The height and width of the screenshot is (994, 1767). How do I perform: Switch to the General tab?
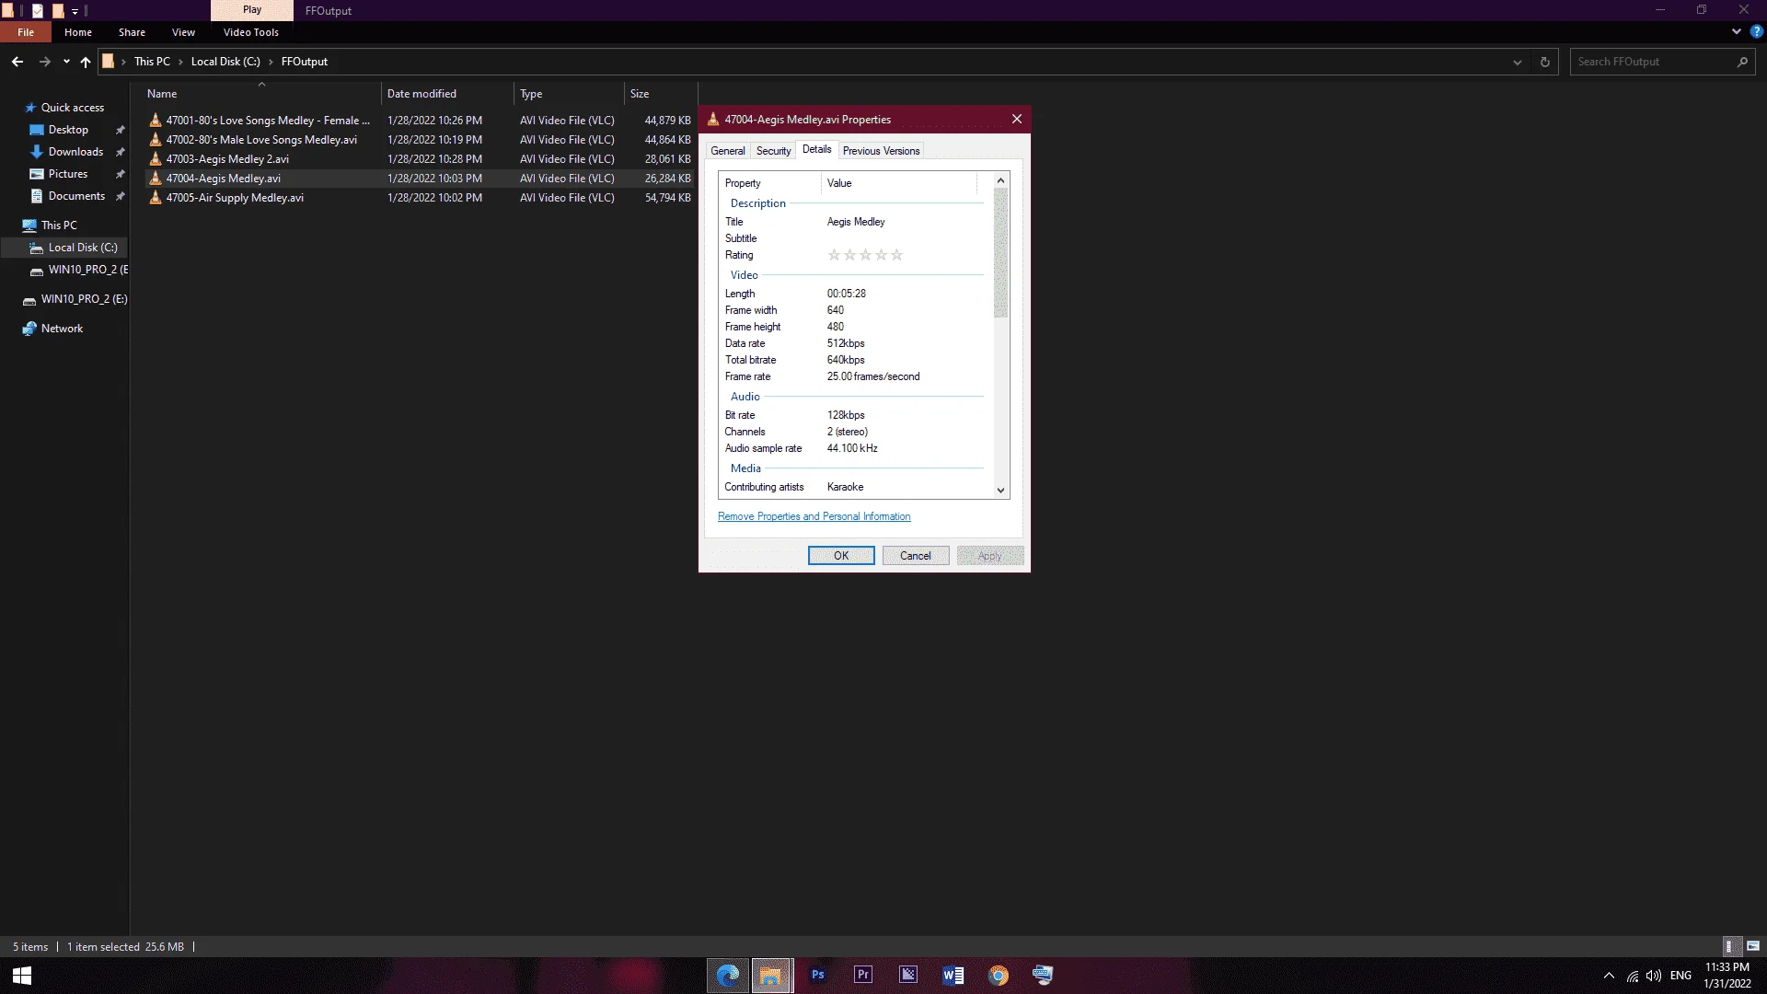pos(727,151)
